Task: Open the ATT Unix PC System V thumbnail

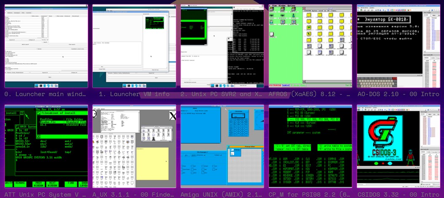Action: [46, 146]
